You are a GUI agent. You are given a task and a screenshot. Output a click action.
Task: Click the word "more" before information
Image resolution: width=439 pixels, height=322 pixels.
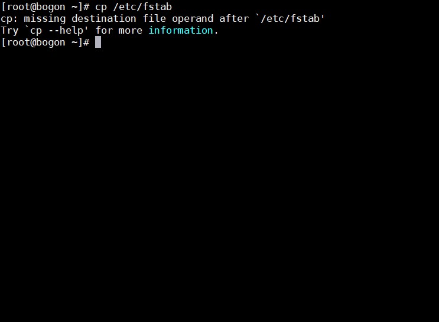(x=131, y=31)
